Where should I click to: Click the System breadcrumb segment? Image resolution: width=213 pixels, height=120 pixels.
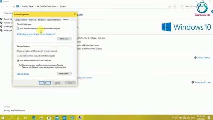63,6
